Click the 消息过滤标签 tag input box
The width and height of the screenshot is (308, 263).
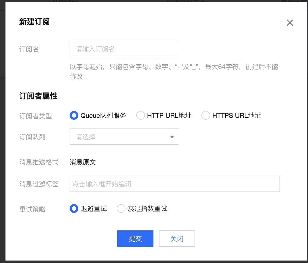175,184
